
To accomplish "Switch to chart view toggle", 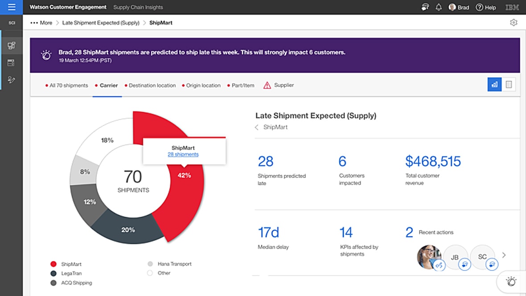I will tap(494, 84).
